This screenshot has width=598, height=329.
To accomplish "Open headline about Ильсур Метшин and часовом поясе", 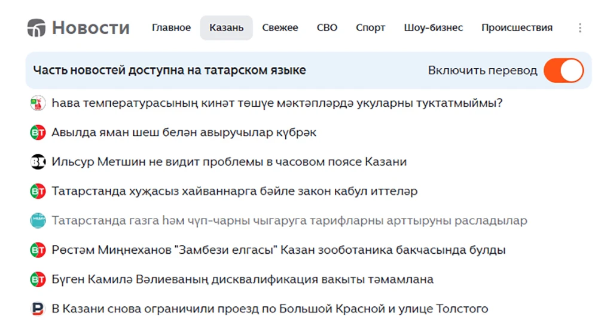I will [x=229, y=162].
